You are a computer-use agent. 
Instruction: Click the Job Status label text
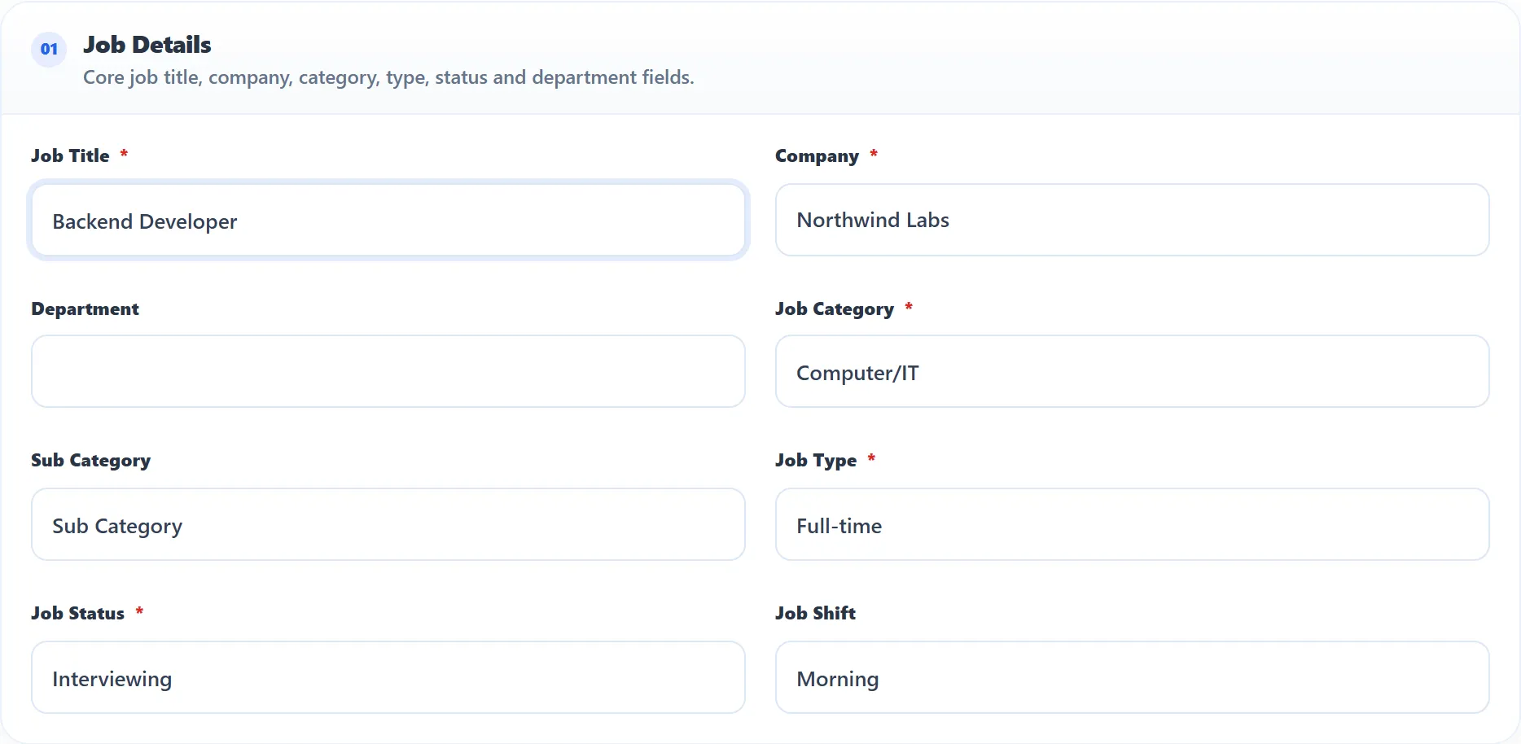78,613
